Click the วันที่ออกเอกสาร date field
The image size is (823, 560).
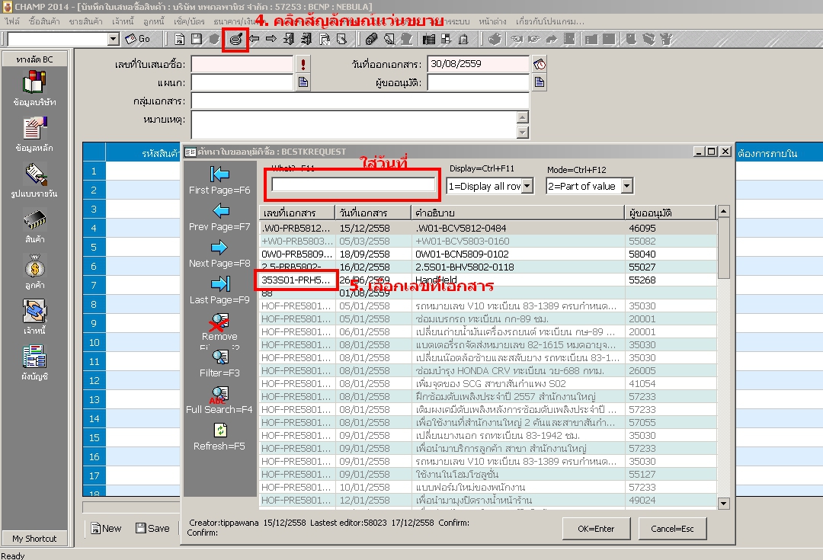(478, 64)
